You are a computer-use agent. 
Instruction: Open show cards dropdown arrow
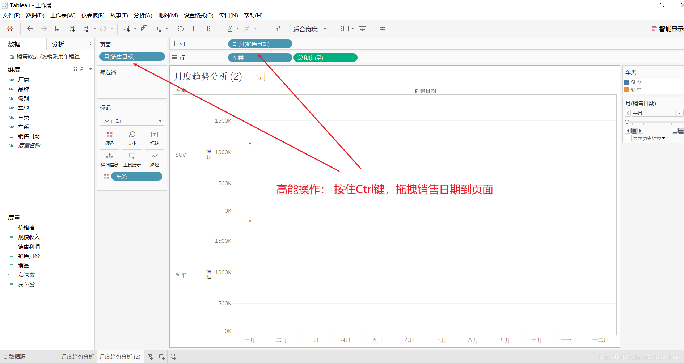(352, 29)
